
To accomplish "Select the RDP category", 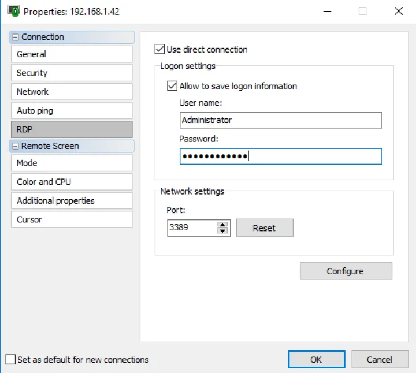I will (x=71, y=129).
